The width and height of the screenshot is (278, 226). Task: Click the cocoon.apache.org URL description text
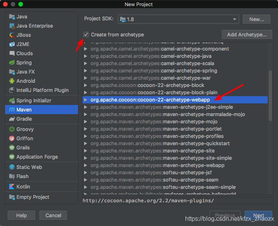(148, 201)
